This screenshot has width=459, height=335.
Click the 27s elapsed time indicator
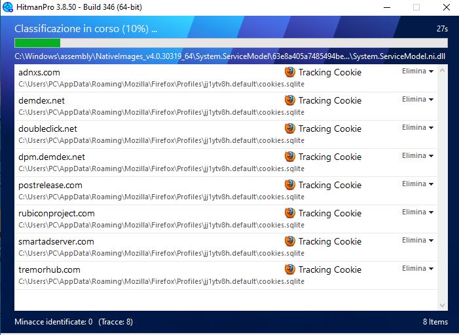coord(442,29)
